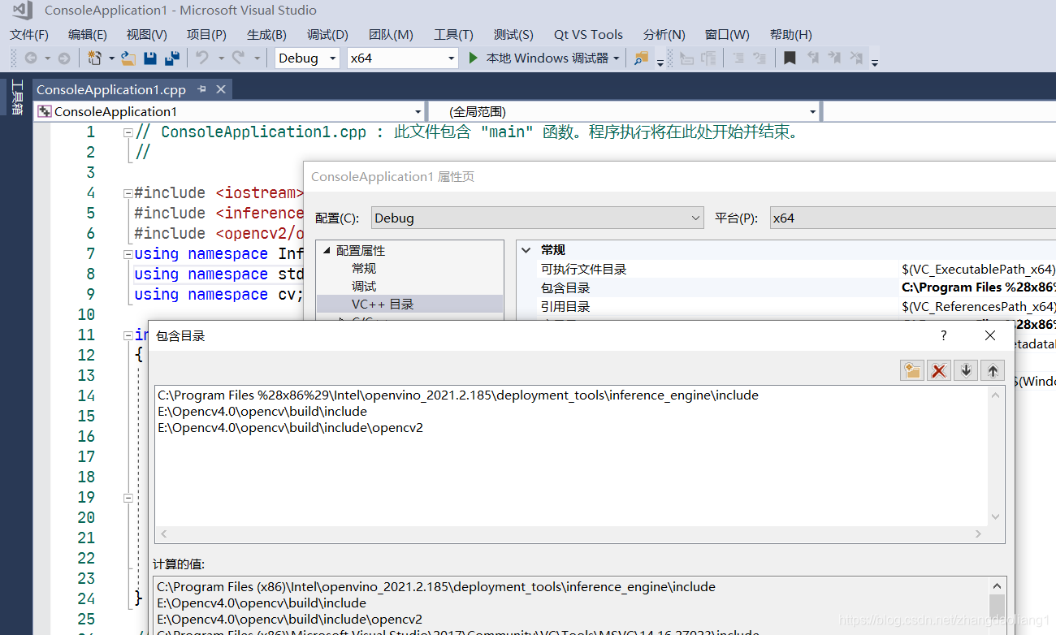1056x635 pixels.
Task: Delete the selected include line, red X
Action: click(939, 370)
